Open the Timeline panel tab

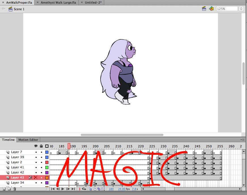[8, 140]
